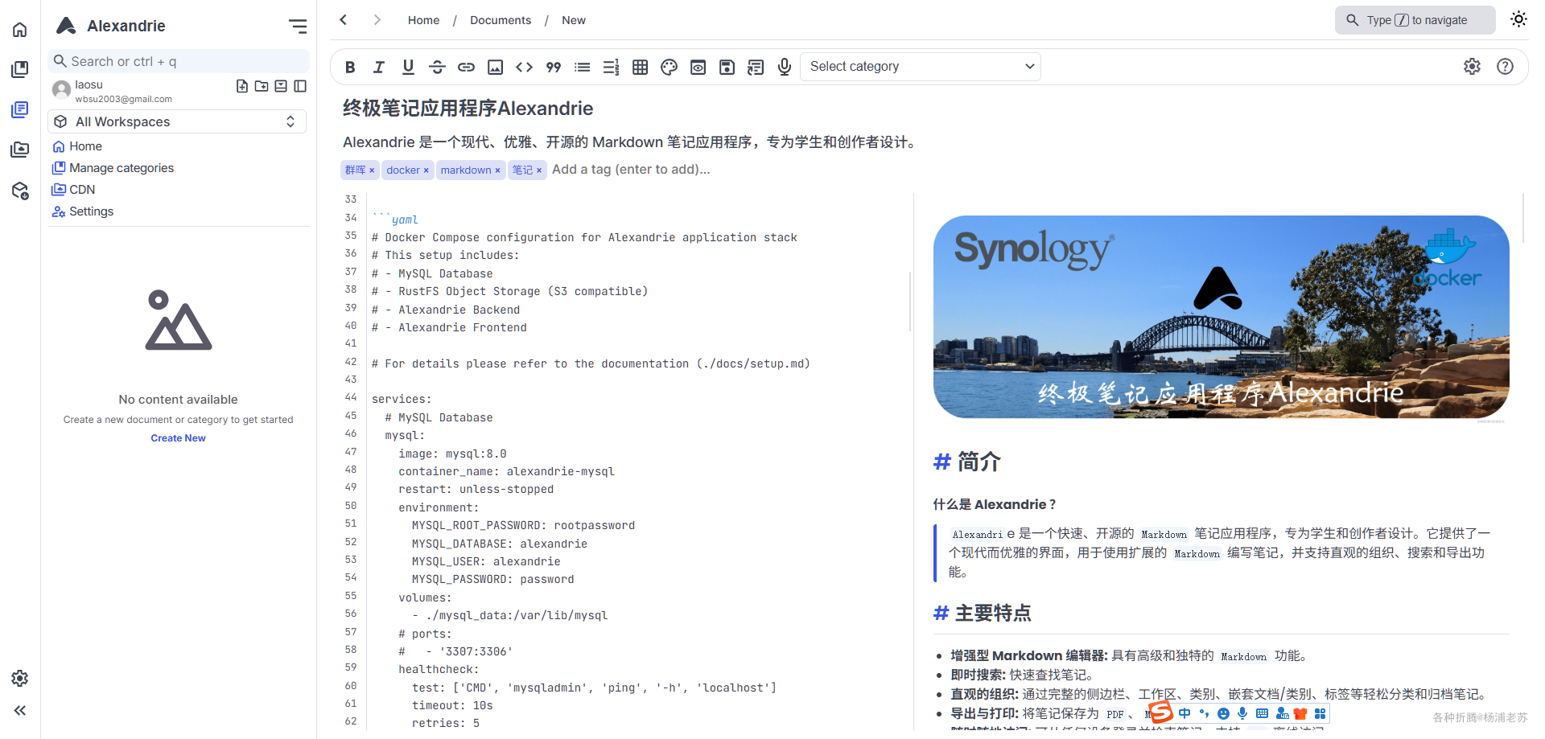Click the preview pane vertical scrollbar

pos(1523,217)
